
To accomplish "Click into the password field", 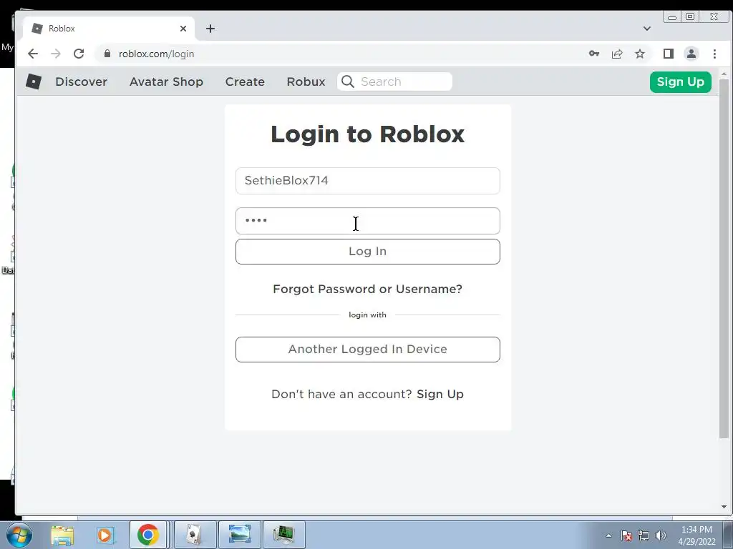I will click(x=368, y=221).
